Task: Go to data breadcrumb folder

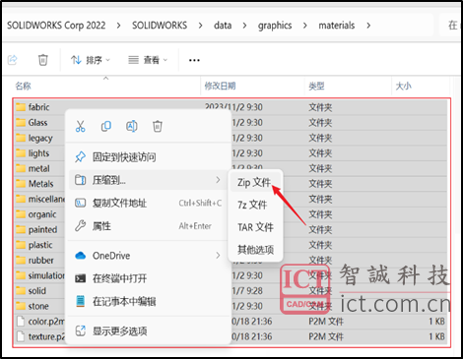Action: (223, 26)
